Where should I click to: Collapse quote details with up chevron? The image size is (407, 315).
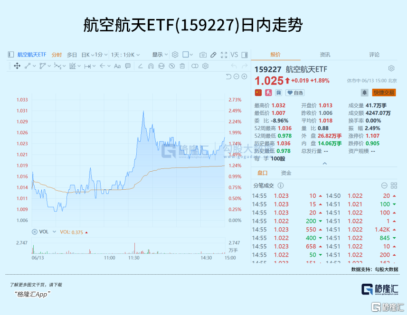point(324,163)
